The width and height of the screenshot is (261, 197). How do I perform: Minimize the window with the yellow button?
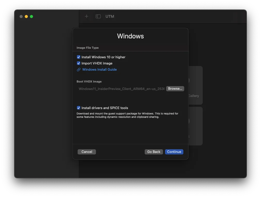26,17
